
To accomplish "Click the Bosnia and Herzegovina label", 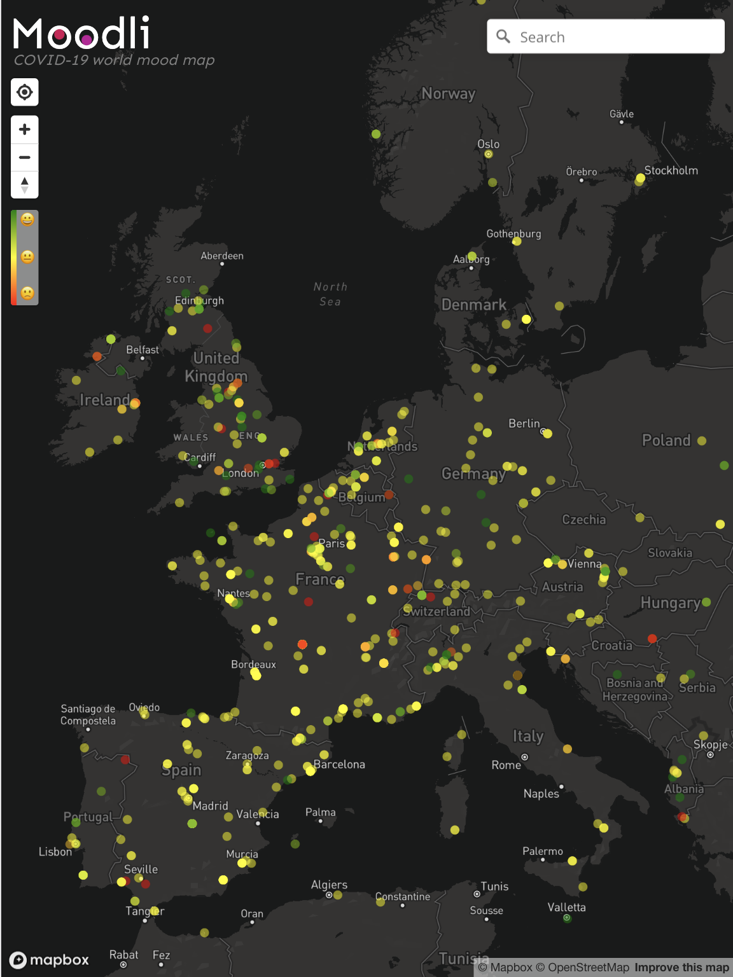I will tap(635, 690).
